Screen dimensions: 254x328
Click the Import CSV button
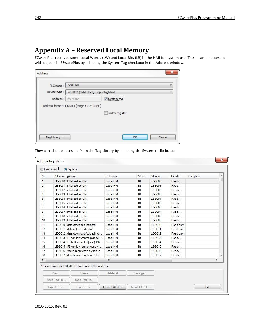(x=84, y=287)
